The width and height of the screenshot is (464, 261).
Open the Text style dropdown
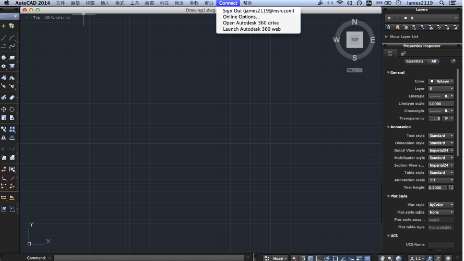[x=441, y=135]
